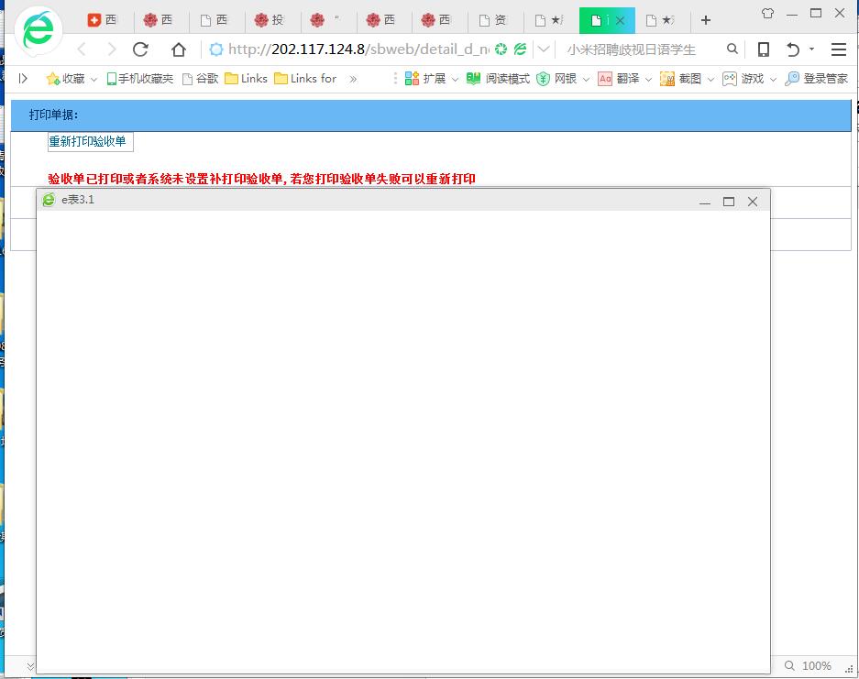Open the 登录管家 login manager
859x679 pixels.
(x=817, y=79)
